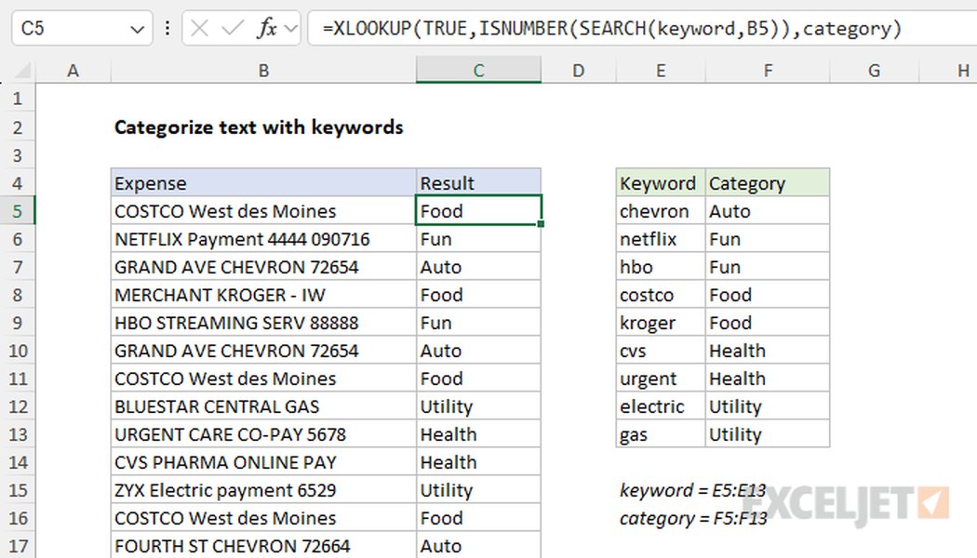Select keyword cell 'kroger'
Screen dimensions: 977x558
click(661, 323)
